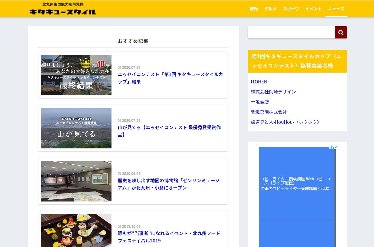
Task: Open the 旅道具と人-HouHou- link
Action: [x=285, y=122]
